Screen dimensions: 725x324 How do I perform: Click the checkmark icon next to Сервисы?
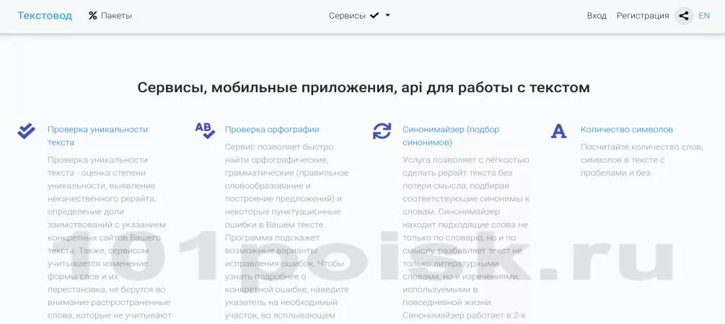(x=374, y=15)
